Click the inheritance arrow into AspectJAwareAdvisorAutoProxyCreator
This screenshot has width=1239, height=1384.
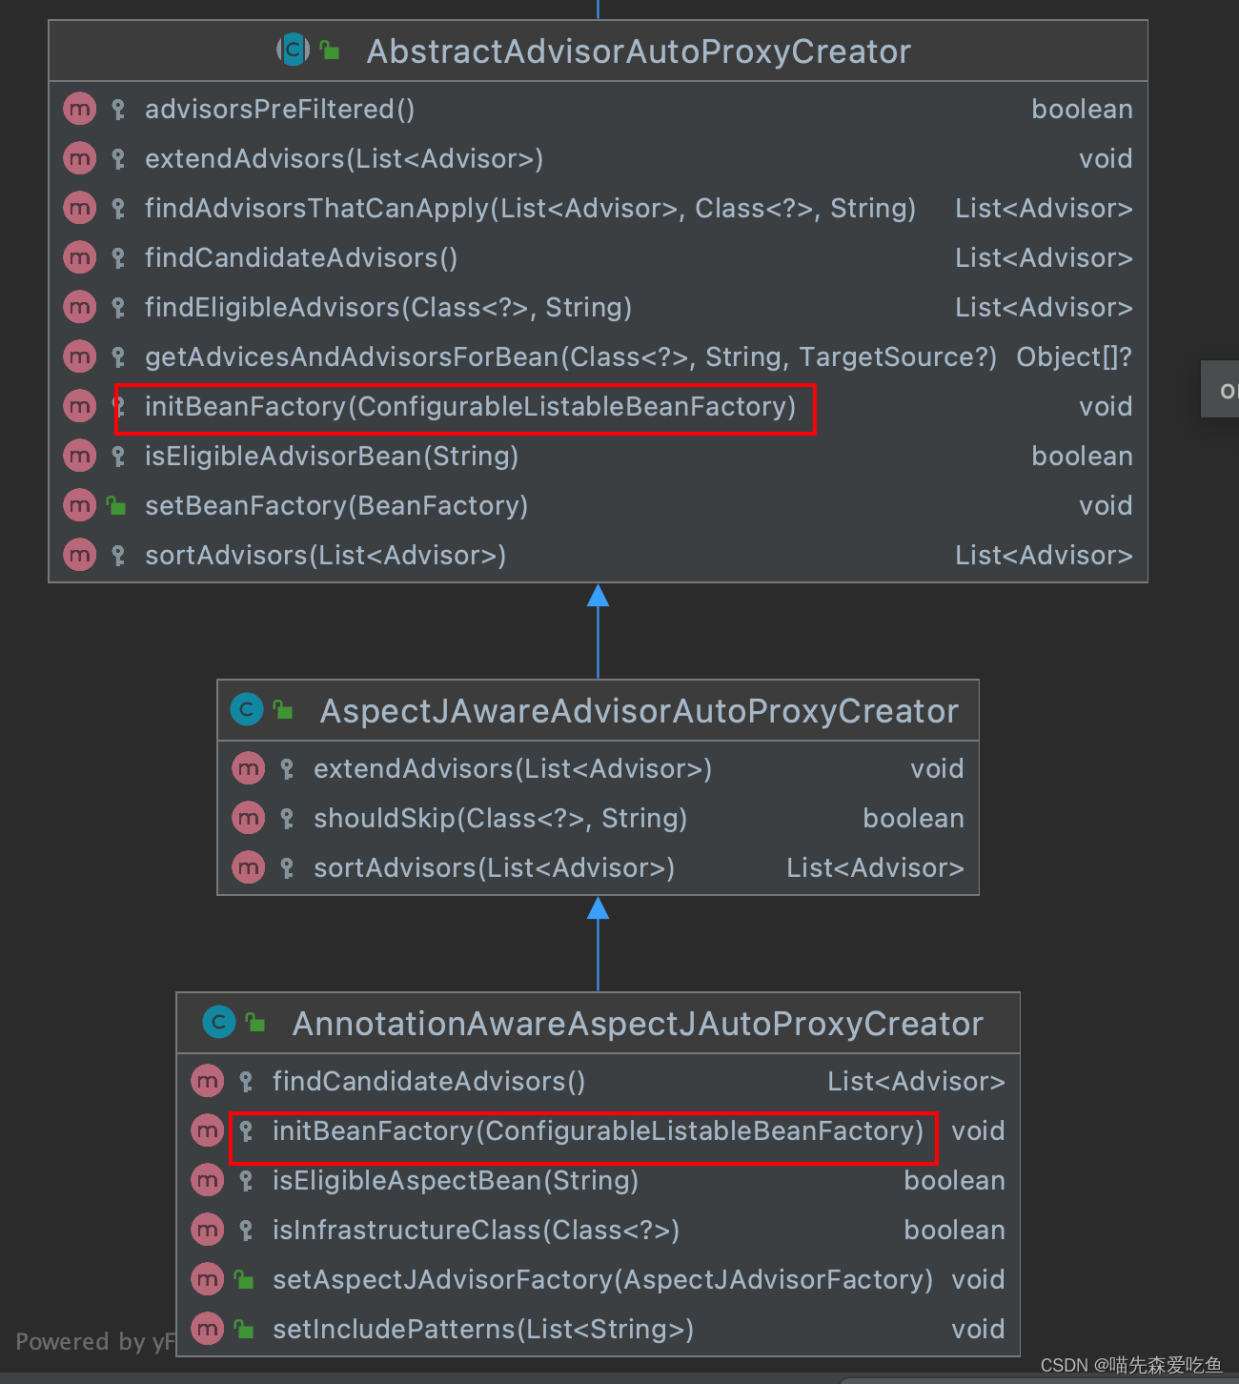598,944
